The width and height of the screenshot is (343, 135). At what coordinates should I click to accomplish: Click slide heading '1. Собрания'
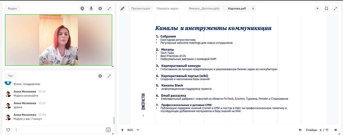click(x=166, y=36)
